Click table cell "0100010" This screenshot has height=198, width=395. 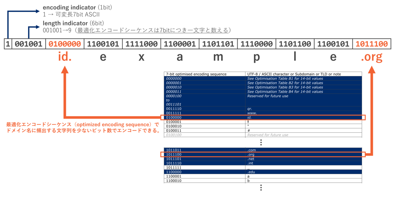coord(173,126)
